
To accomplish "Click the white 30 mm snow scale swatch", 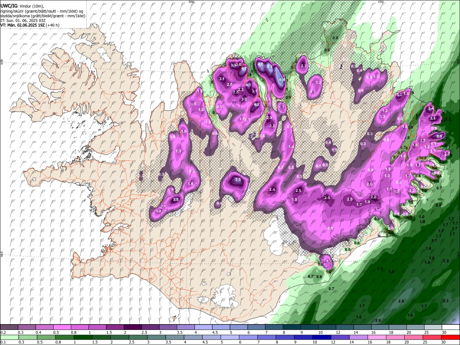I will [451, 327].
